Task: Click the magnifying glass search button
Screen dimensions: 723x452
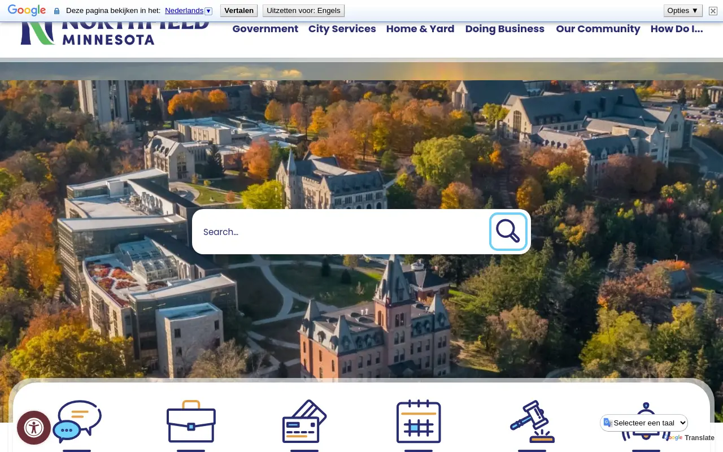Action: coord(508,232)
